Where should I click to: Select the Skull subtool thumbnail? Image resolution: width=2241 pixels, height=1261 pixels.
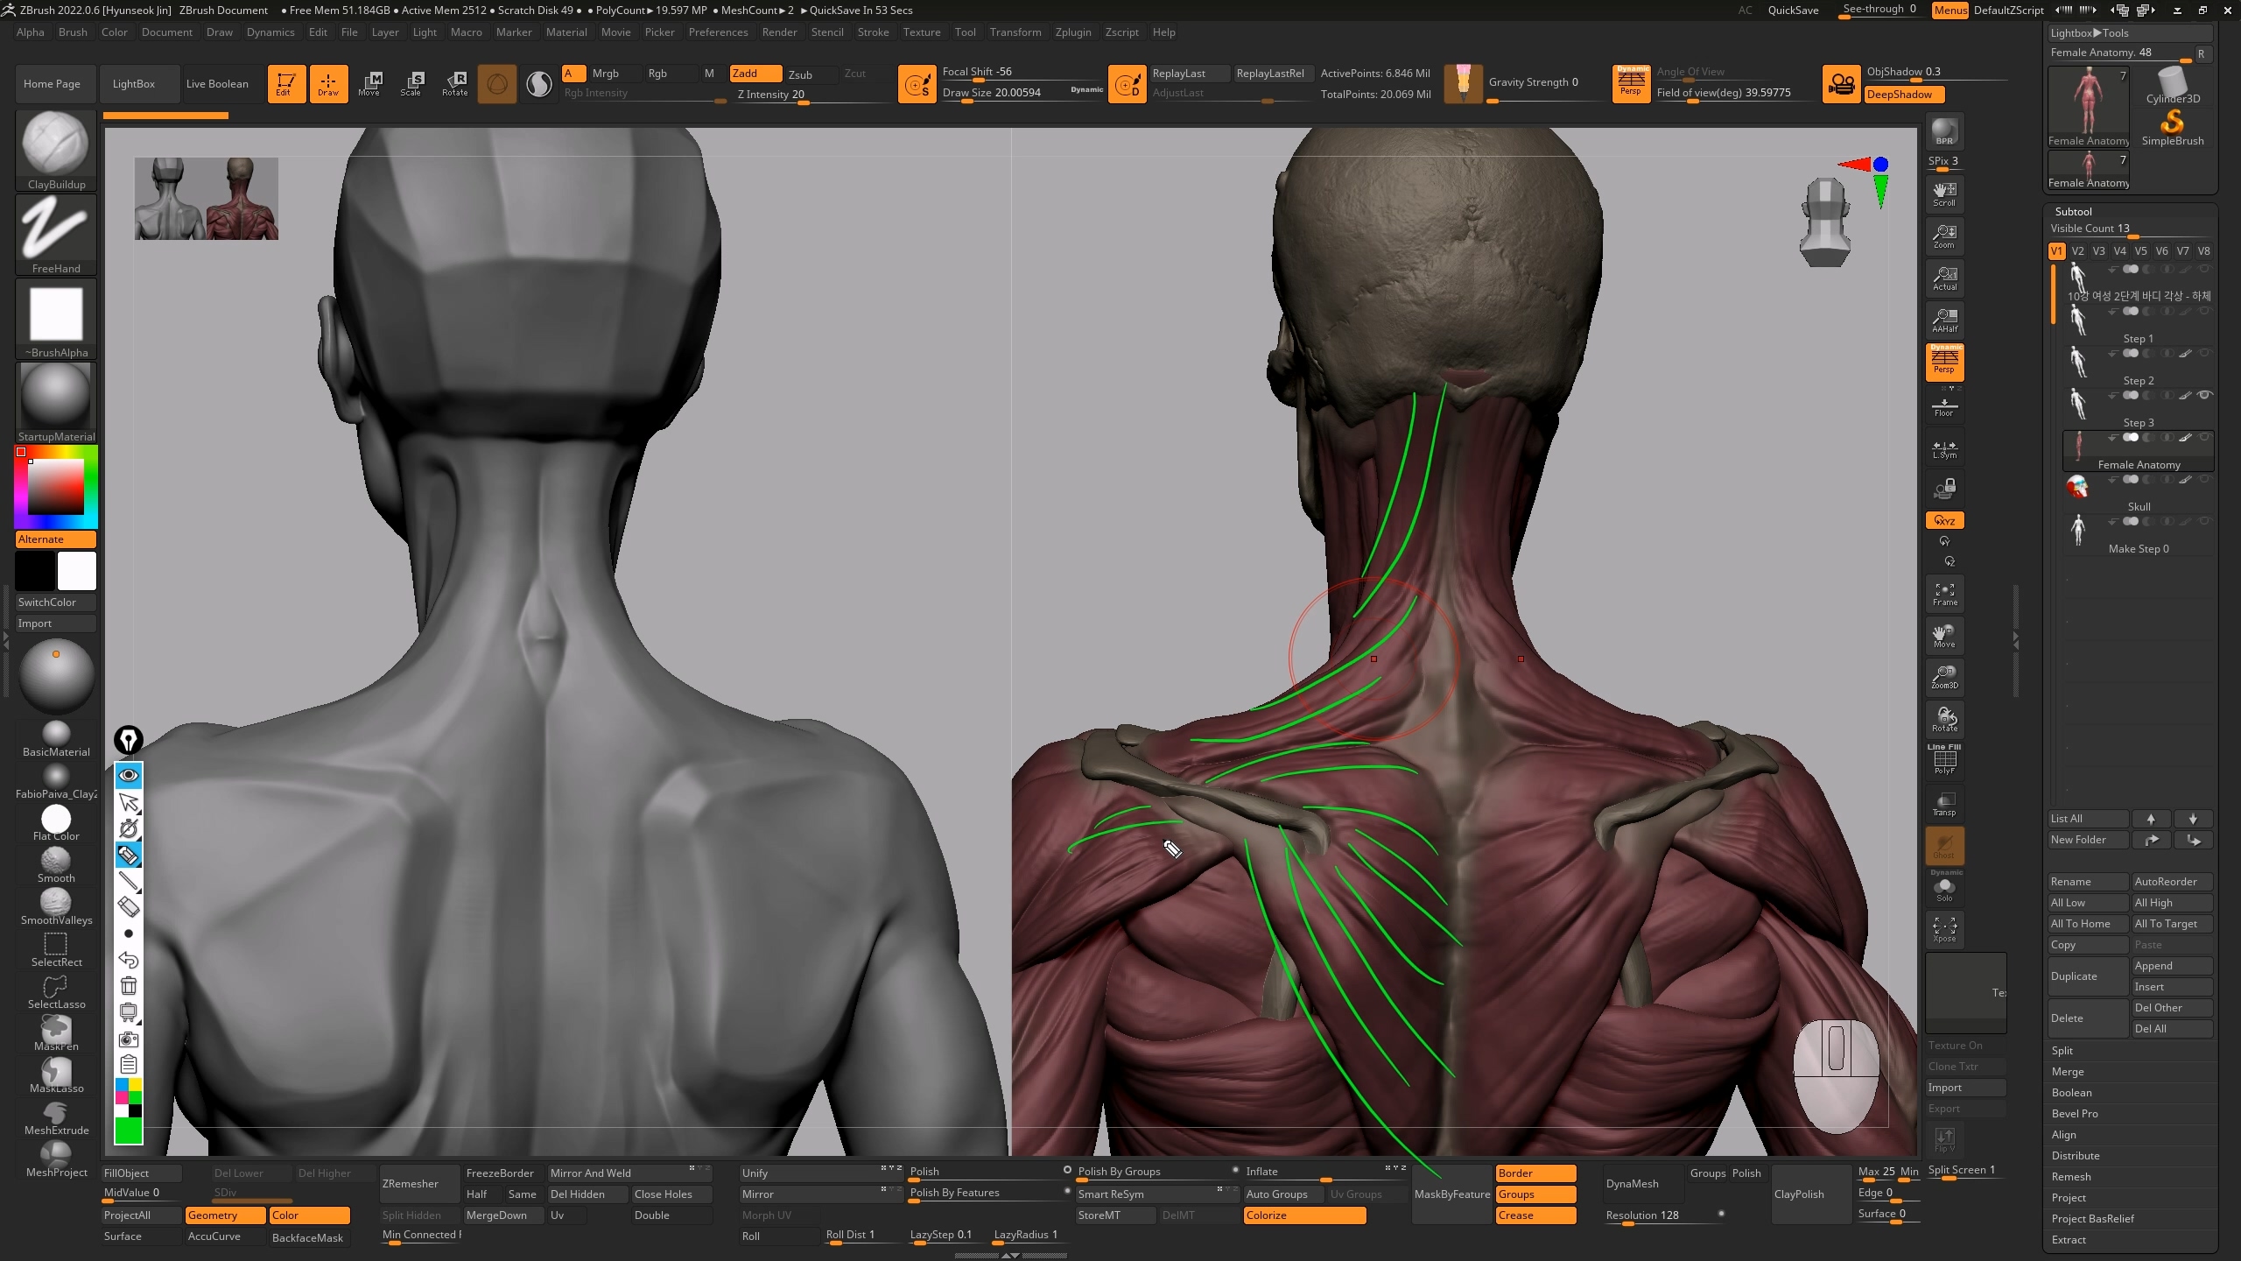click(2078, 488)
